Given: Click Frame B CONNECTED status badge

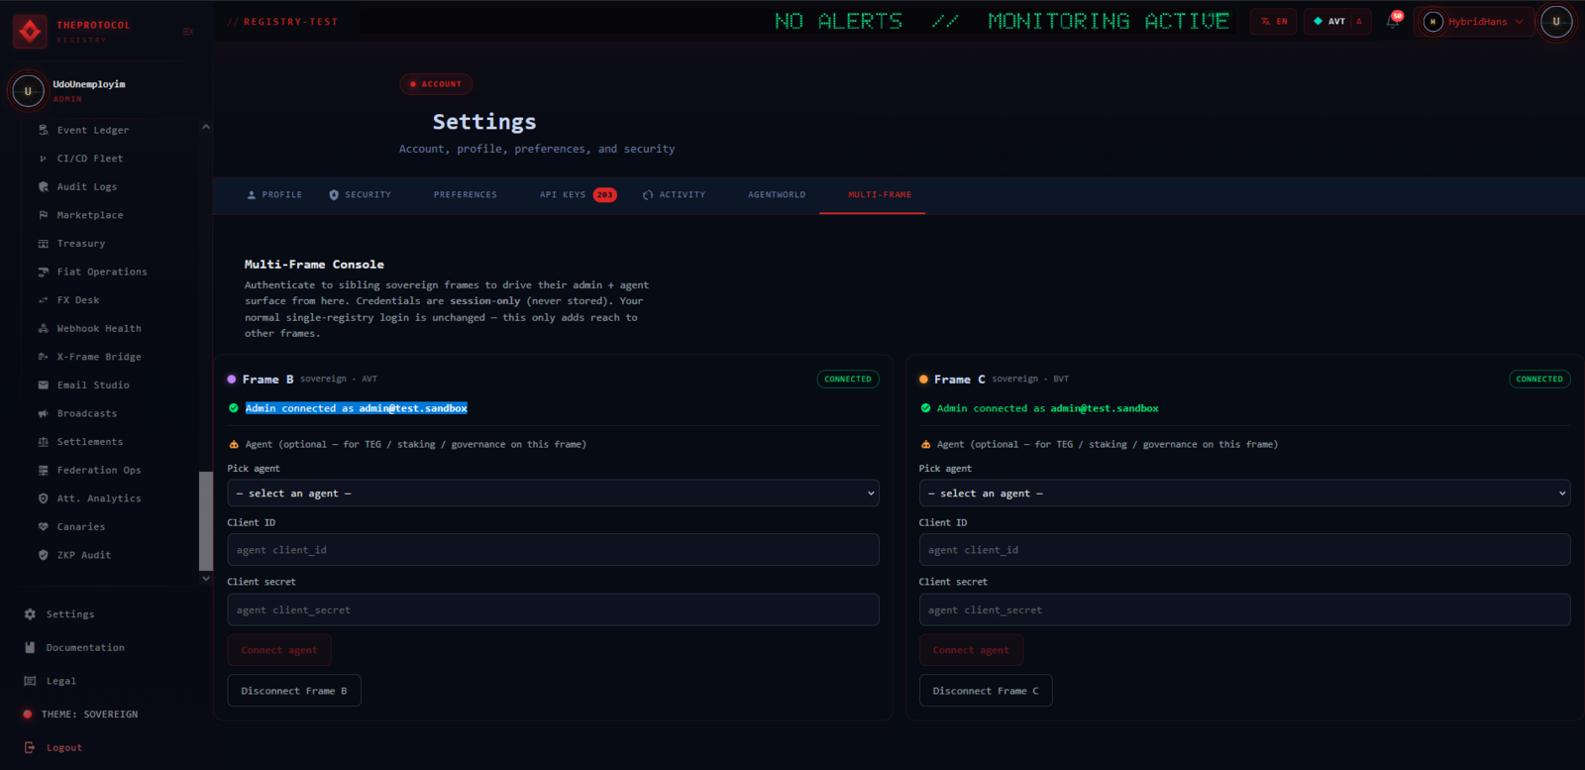Looking at the screenshot, I should tap(848, 380).
